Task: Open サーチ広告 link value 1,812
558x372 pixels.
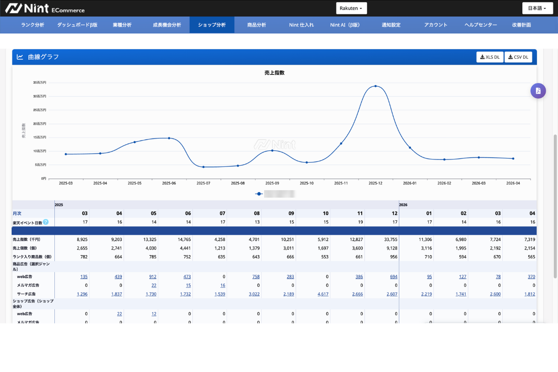Action: 530,294
